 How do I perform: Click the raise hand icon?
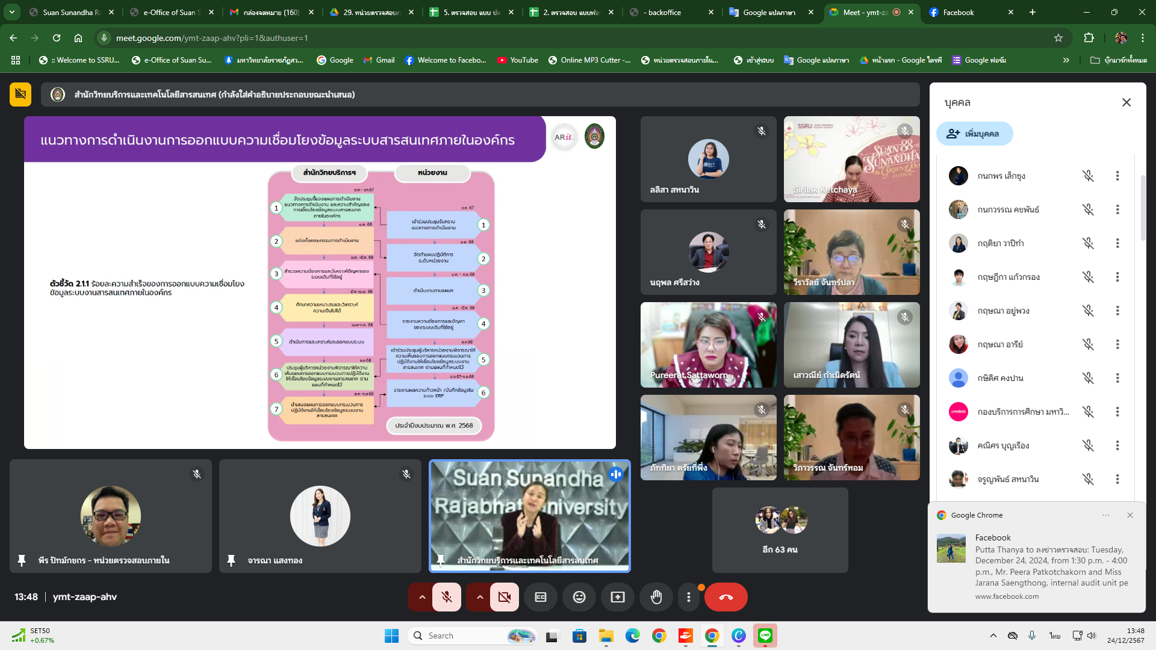pyautogui.click(x=656, y=597)
